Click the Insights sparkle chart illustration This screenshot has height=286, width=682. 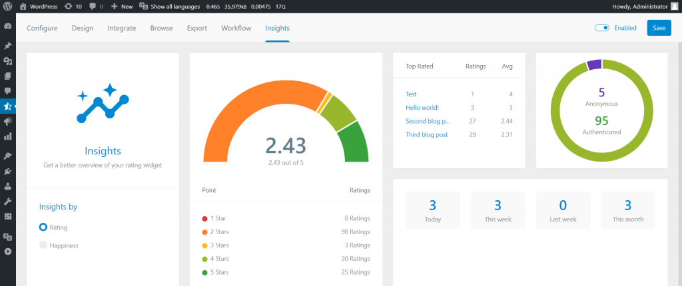[x=103, y=102]
